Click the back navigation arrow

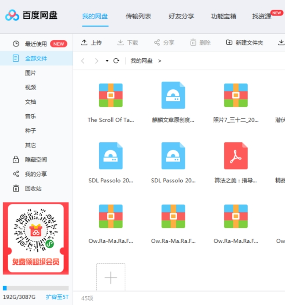pos(83,61)
